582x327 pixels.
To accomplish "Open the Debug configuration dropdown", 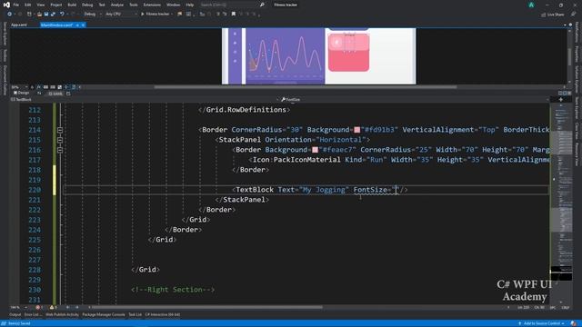I will (x=93, y=15).
